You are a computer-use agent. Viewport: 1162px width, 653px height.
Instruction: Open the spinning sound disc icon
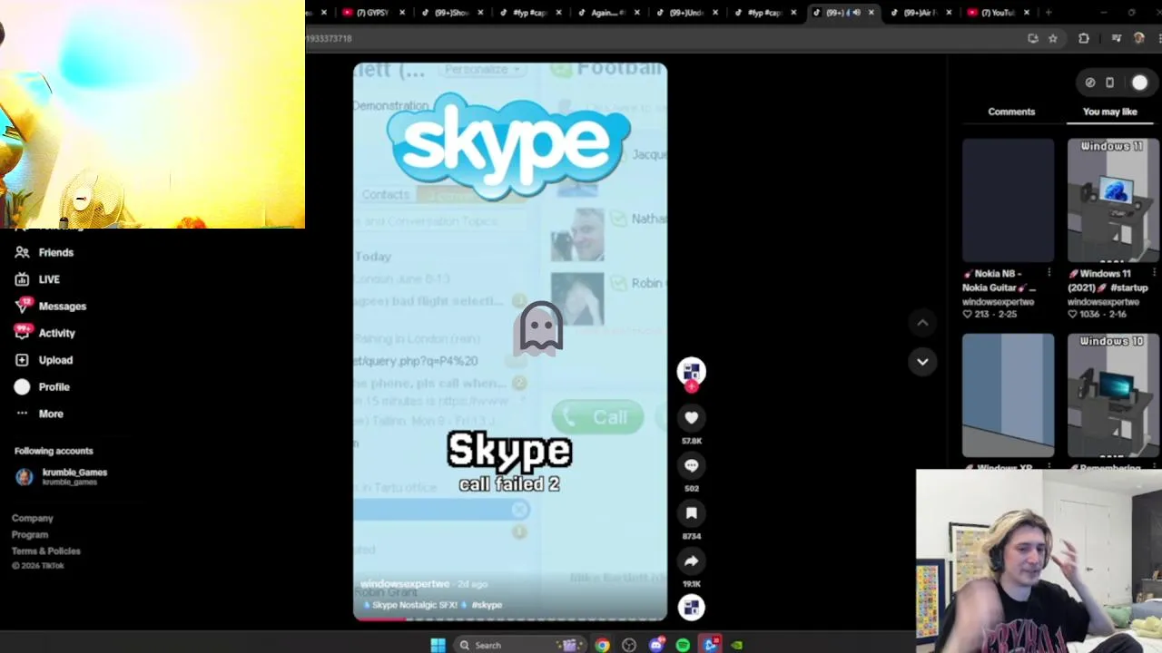[691, 608]
